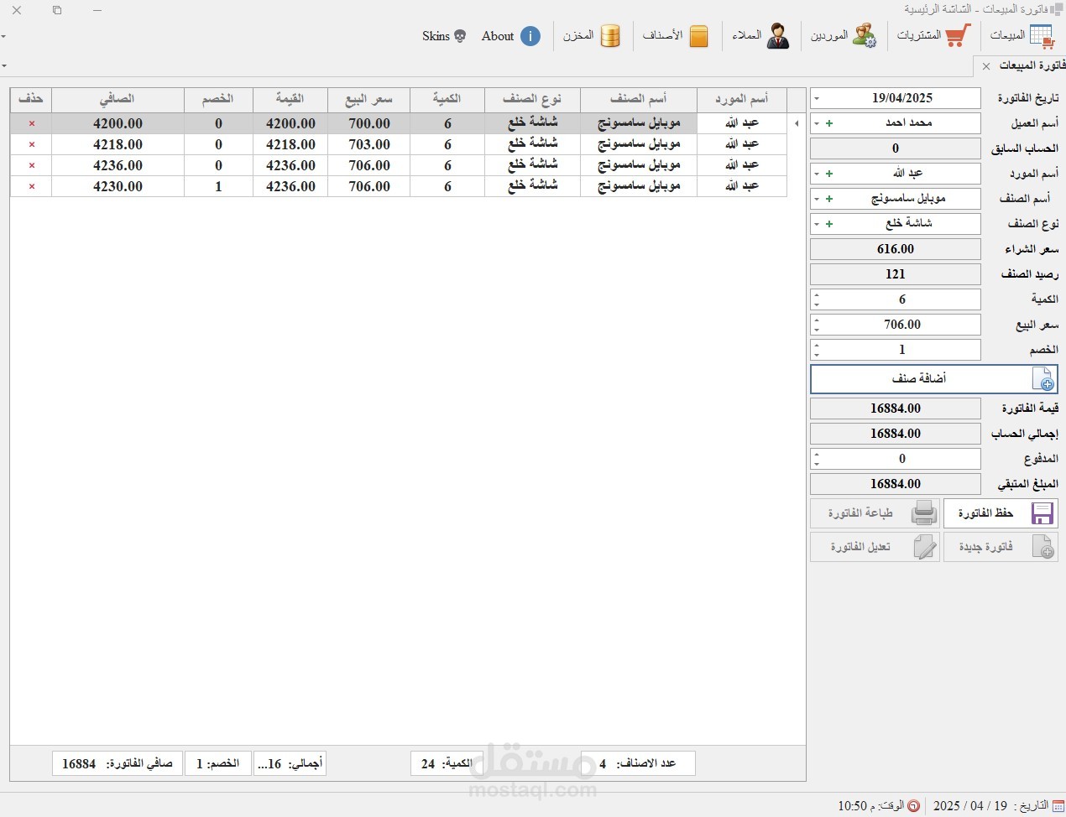Image resolution: width=1066 pixels, height=817 pixels.
Task: Select price cell 703.00
Action: (369, 144)
